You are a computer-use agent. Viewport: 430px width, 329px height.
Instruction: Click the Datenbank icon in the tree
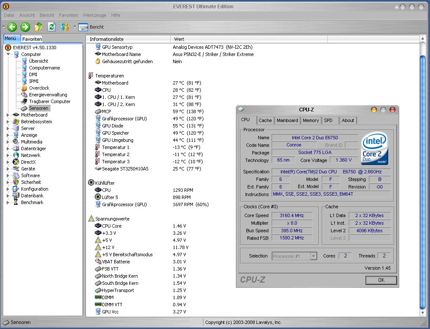[16, 196]
